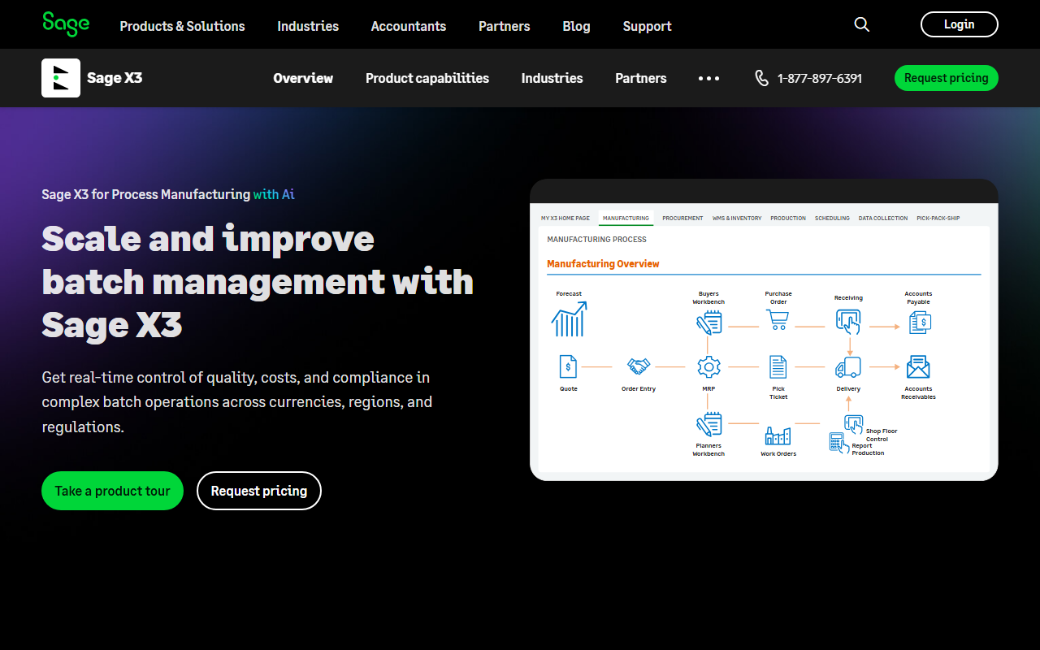
Task: Click the Purchase Order cart icon
Action: (x=778, y=320)
